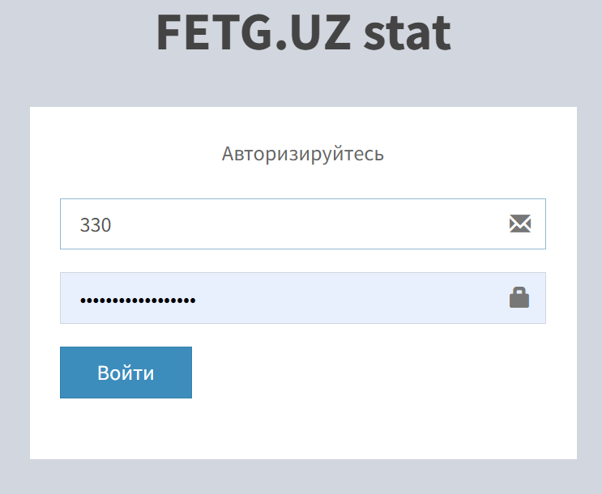Click the Авторизируйтесь heading text

tap(302, 154)
